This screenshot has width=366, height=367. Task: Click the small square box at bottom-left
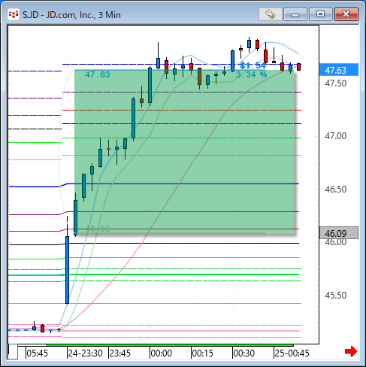(13, 352)
